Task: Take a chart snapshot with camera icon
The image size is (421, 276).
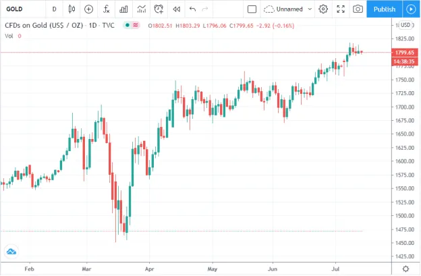Action: click(x=358, y=9)
